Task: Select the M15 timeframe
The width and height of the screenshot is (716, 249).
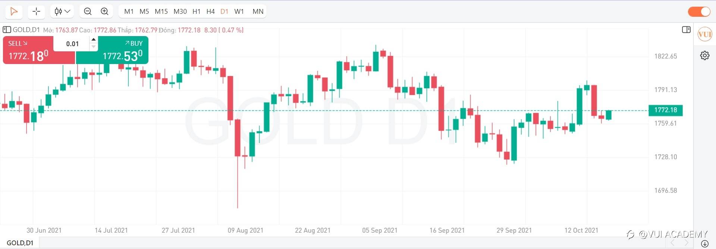Action: pos(161,12)
